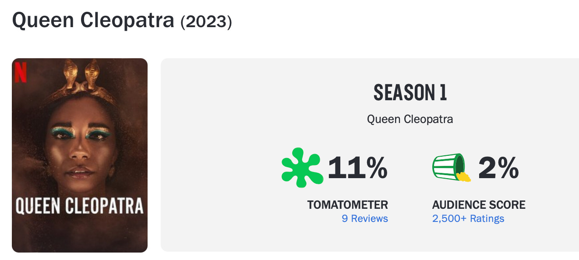Select the 2% audience score

[498, 168]
